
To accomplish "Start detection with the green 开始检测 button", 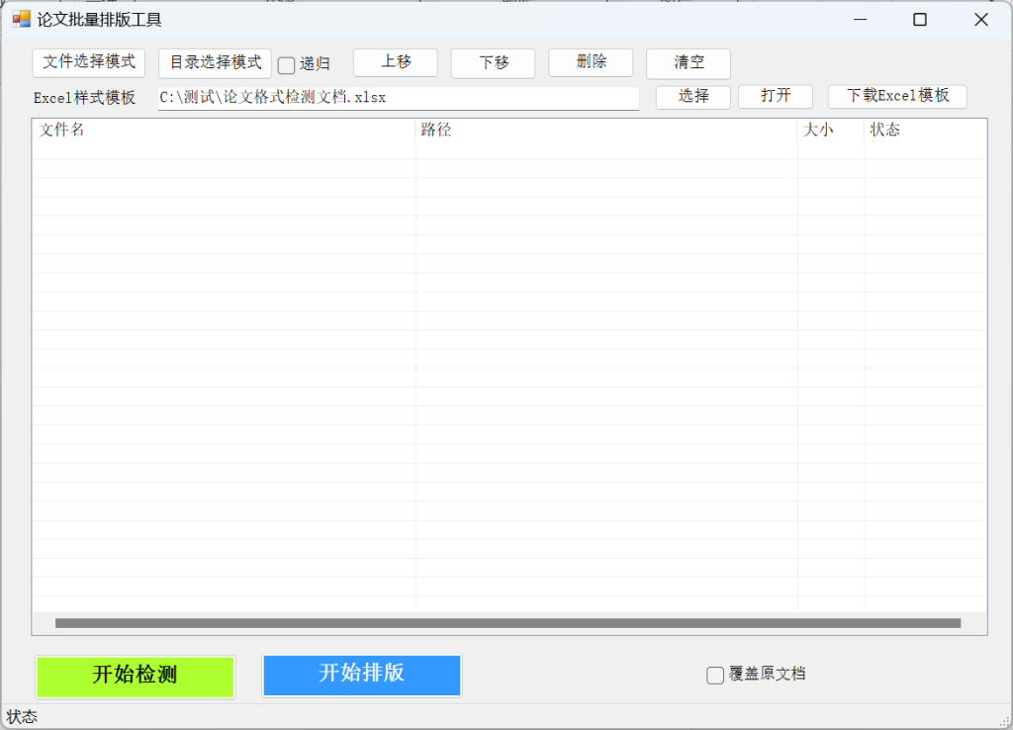I will [x=135, y=677].
